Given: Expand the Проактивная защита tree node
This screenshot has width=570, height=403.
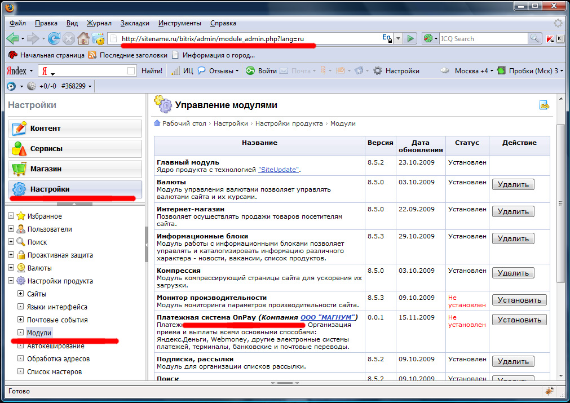Looking at the screenshot, I should coord(11,255).
